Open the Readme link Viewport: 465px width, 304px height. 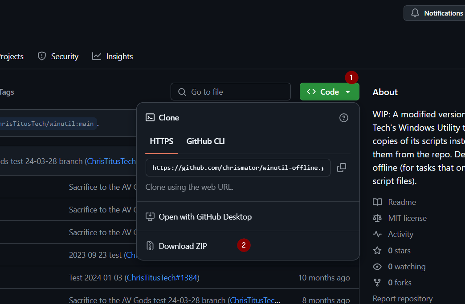pos(402,202)
